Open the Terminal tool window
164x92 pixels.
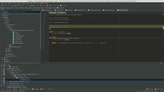tap(50, 89)
